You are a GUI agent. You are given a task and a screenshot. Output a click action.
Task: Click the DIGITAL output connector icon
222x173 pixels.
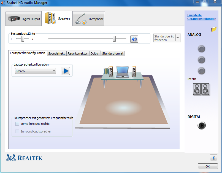(201, 125)
